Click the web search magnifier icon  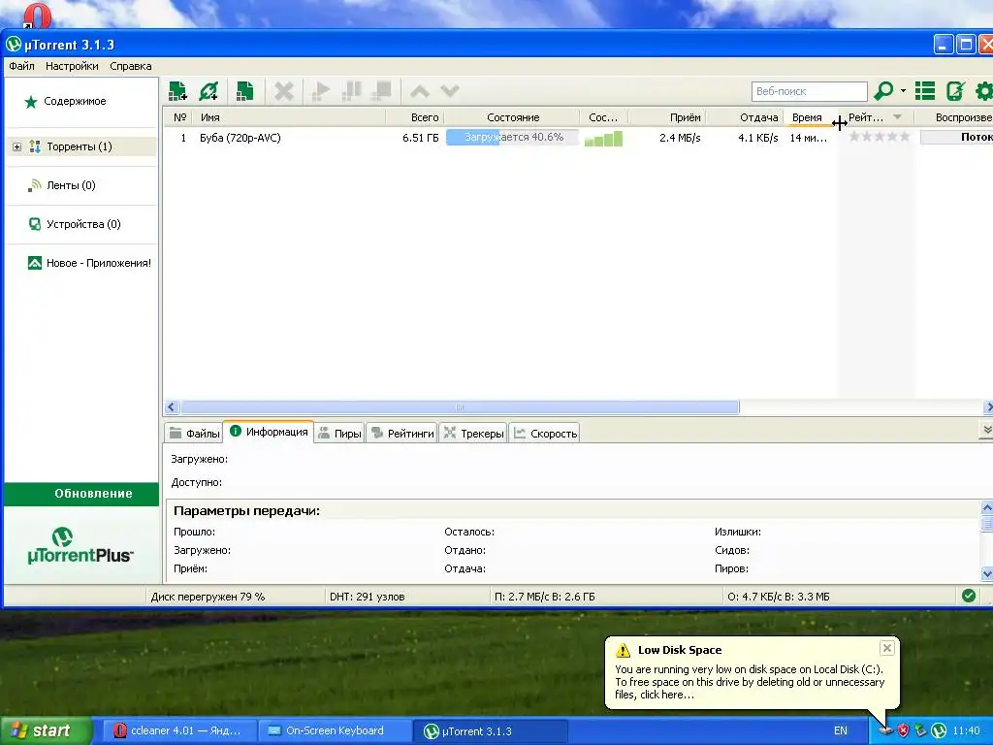pos(882,91)
